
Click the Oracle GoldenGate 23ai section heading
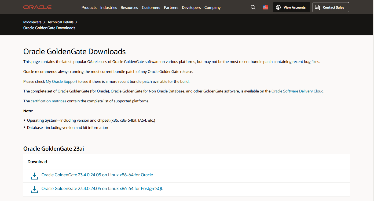click(54, 148)
